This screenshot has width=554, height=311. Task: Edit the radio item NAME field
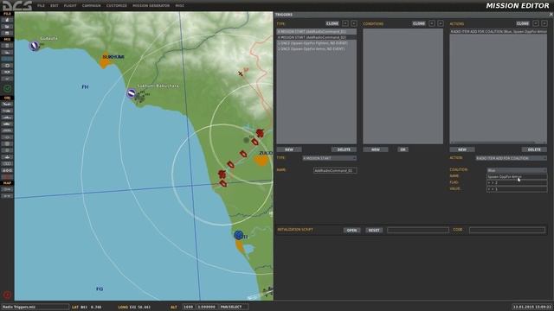(517, 176)
